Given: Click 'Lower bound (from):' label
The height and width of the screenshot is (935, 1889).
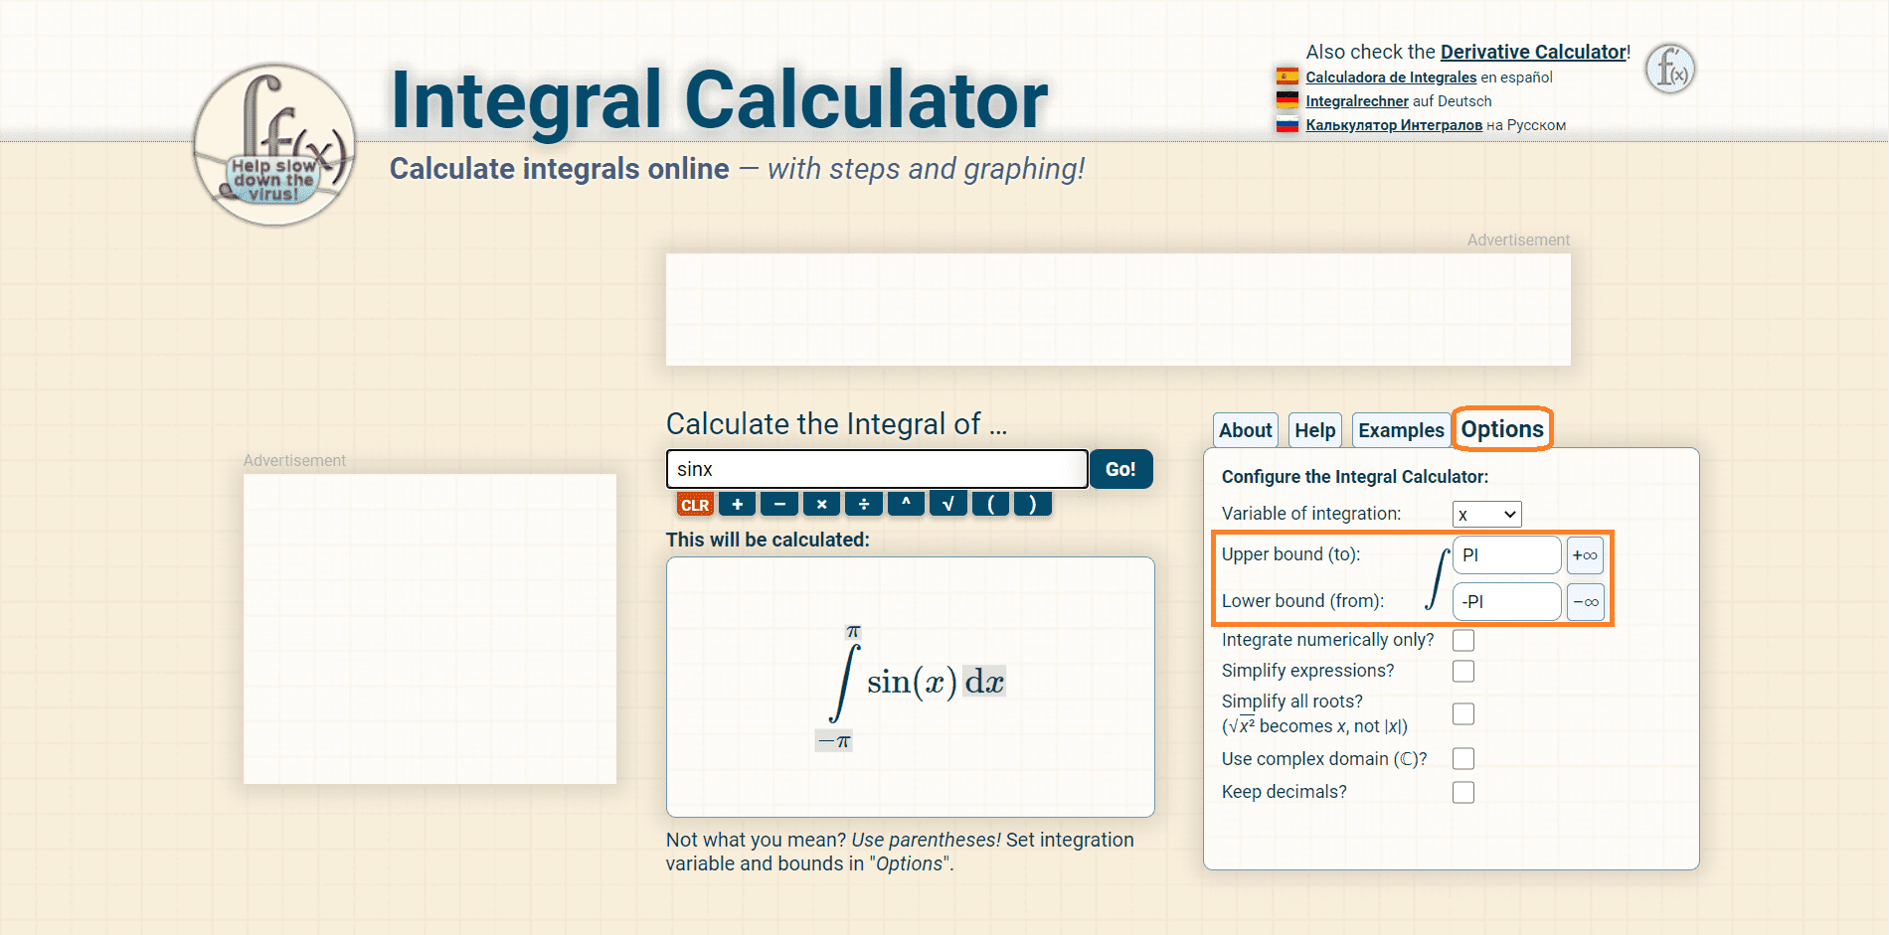Looking at the screenshot, I should (x=1303, y=601).
